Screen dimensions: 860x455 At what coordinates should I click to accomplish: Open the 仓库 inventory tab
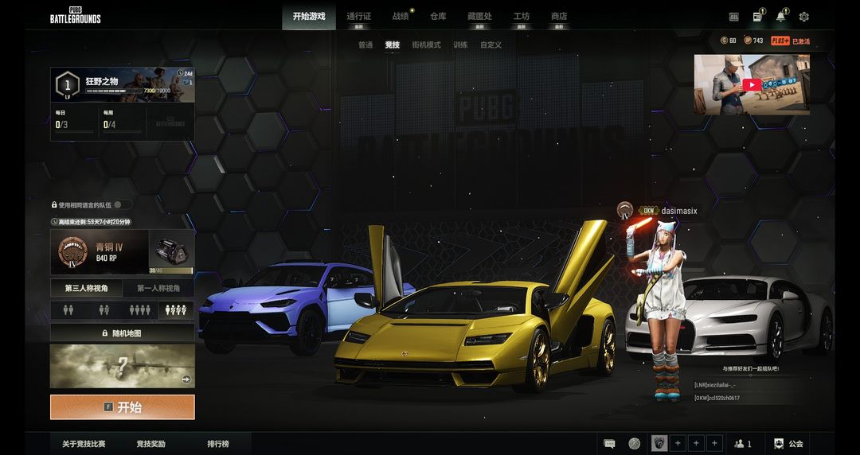coord(438,17)
